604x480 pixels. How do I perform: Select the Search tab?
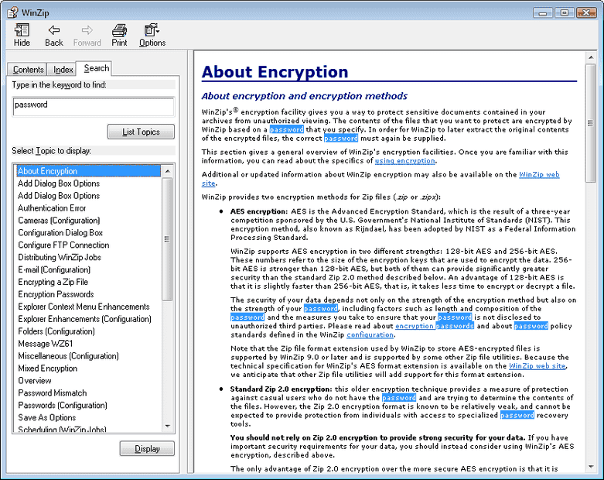[96, 68]
